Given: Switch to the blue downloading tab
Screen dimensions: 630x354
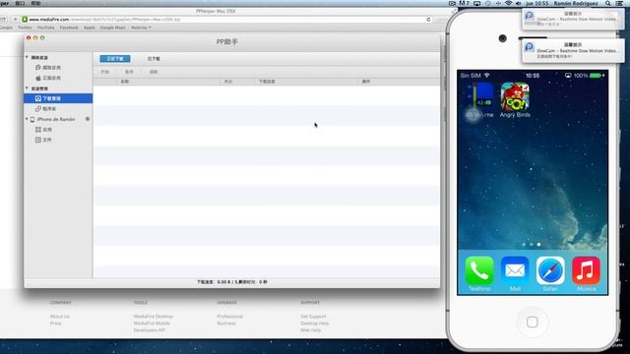Looking at the screenshot, I should coord(115,59).
